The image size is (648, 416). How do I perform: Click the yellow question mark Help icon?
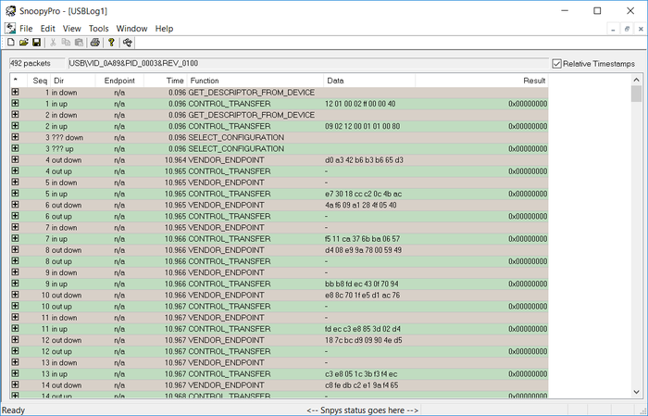tap(111, 43)
